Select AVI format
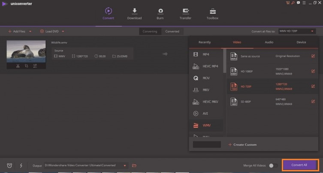 (206, 113)
